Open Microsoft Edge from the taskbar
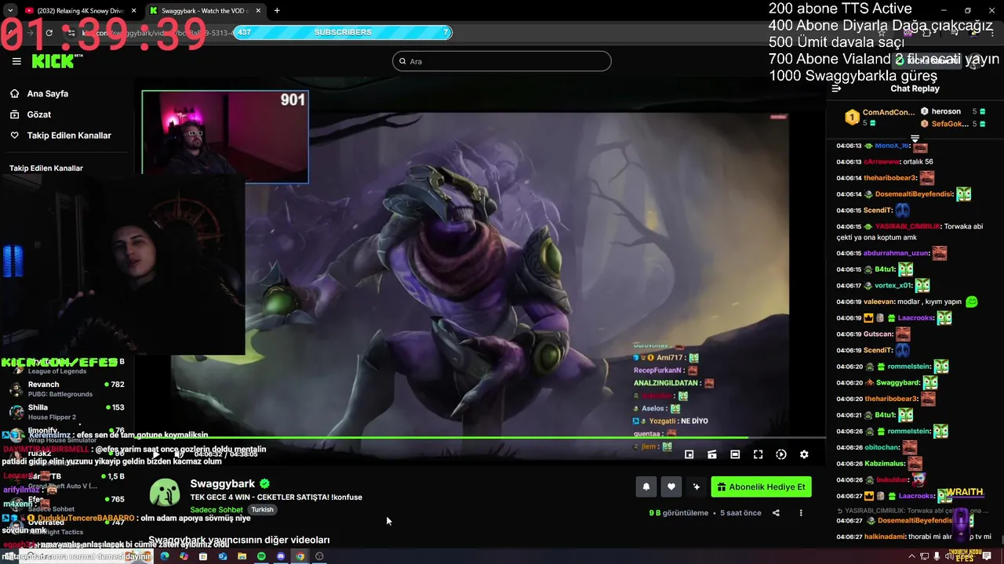Screen dimensions: 1004x564 click(x=165, y=556)
